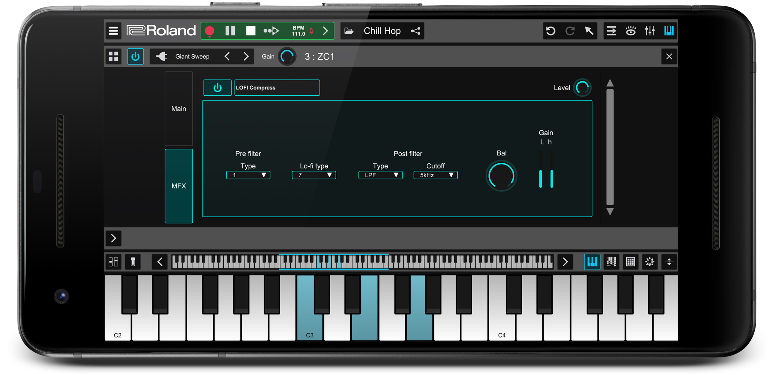The width and height of the screenshot is (774, 375).
Task: Click the keyboard resize arrows icon
Action: tap(669, 262)
